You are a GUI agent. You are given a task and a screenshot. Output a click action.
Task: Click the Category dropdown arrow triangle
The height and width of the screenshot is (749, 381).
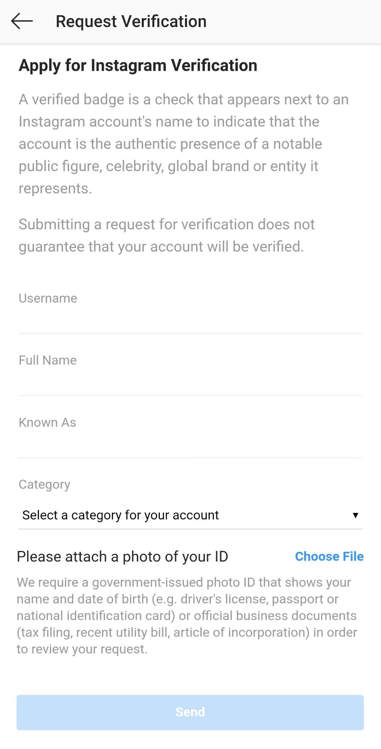pyautogui.click(x=355, y=515)
